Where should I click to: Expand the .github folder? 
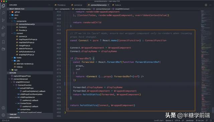[30, 12]
